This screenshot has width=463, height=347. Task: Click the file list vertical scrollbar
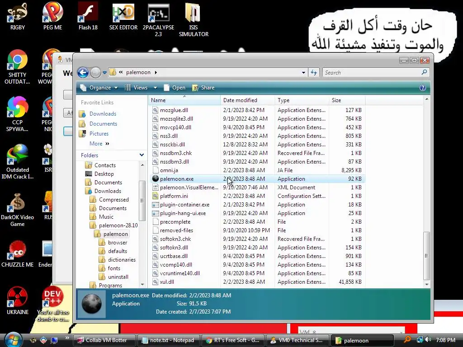[426, 256]
